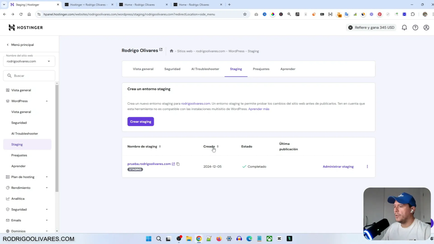Click the Buscar search field
This screenshot has height=244, width=434.
pyautogui.click(x=29, y=75)
